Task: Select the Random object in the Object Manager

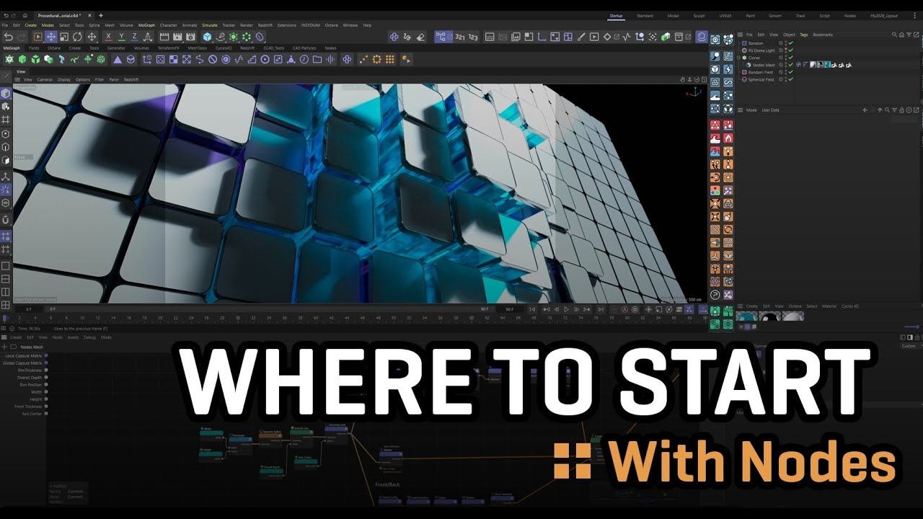Action: pos(756,43)
